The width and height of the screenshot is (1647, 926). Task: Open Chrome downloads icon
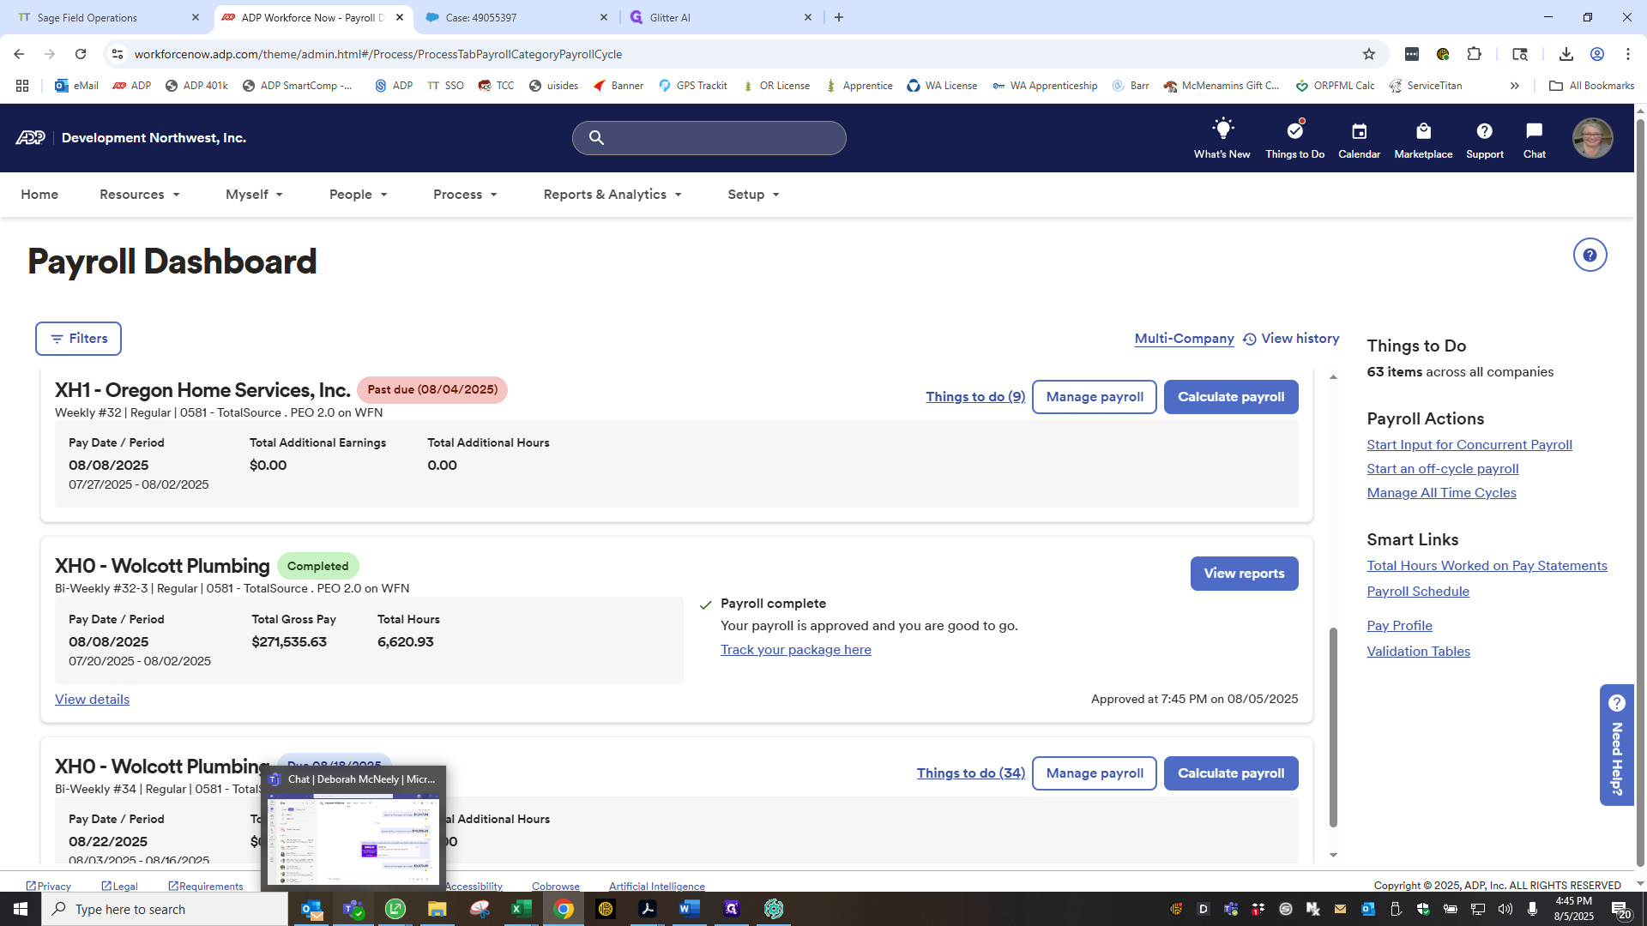(x=1566, y=54)
